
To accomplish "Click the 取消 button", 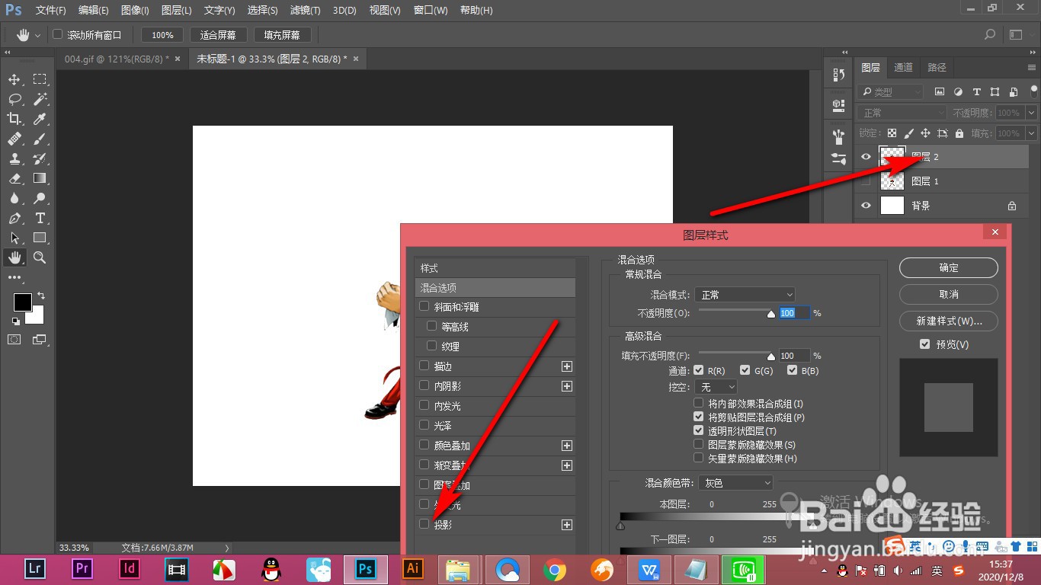I will point(949,294).
